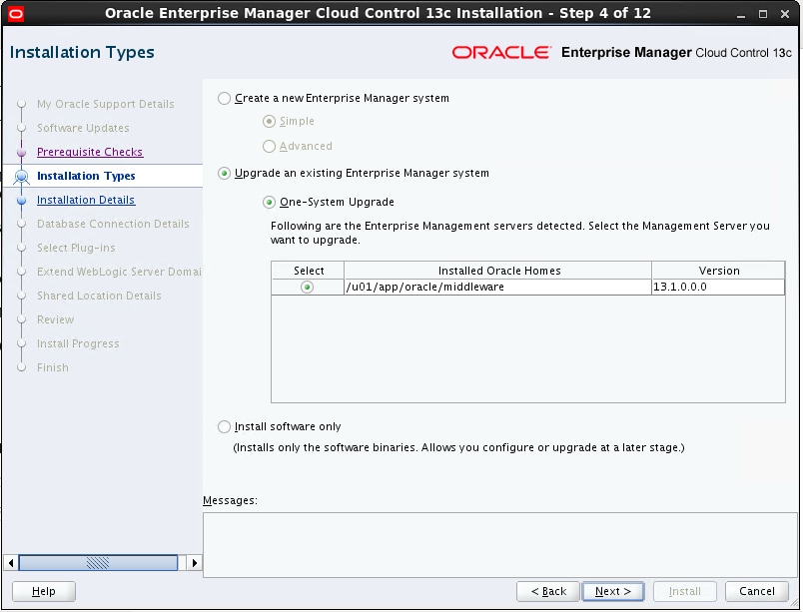Click the /u01/app/oracle/middleware cell

click(497, 288)
